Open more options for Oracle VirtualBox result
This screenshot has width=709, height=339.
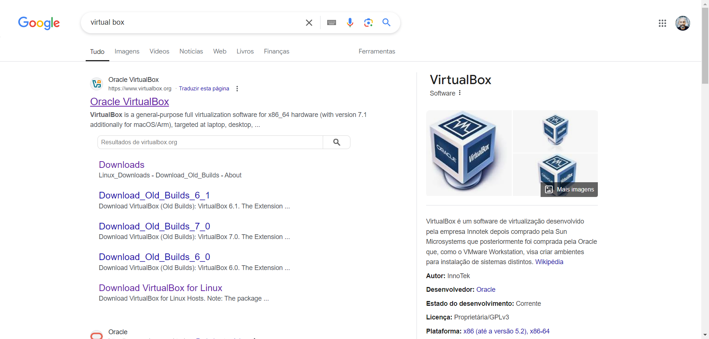pyautogui.click(x=237, y=89)
